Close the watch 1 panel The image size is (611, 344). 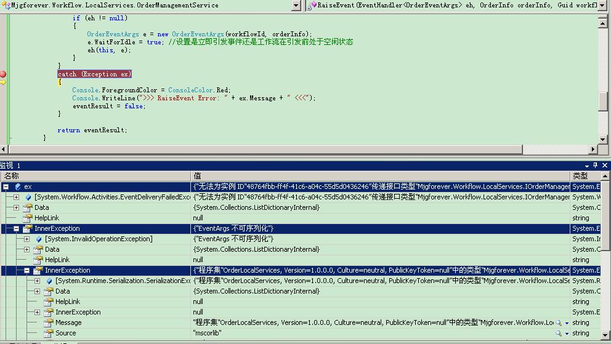pos(605,166)
